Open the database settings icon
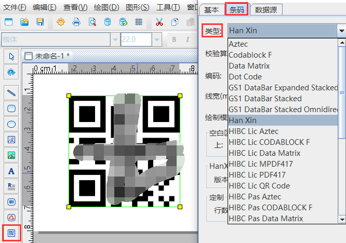Image resolution: width=346 pixels, height=243 pixels. pos(108,22)
